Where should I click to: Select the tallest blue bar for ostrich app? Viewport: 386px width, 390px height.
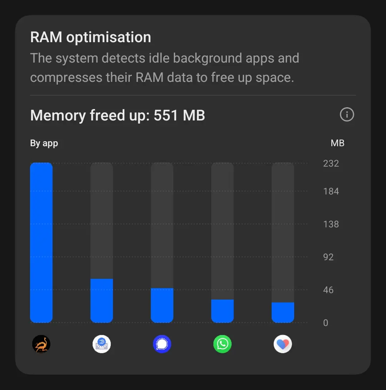pyautogui.click(x=41, y=242)
